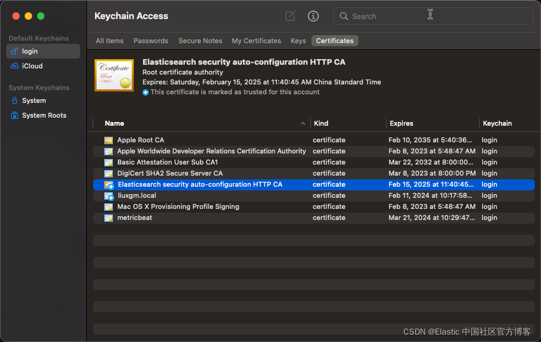
Task: Switch to the Secure Notes tab
Action: tap(200, 41)
